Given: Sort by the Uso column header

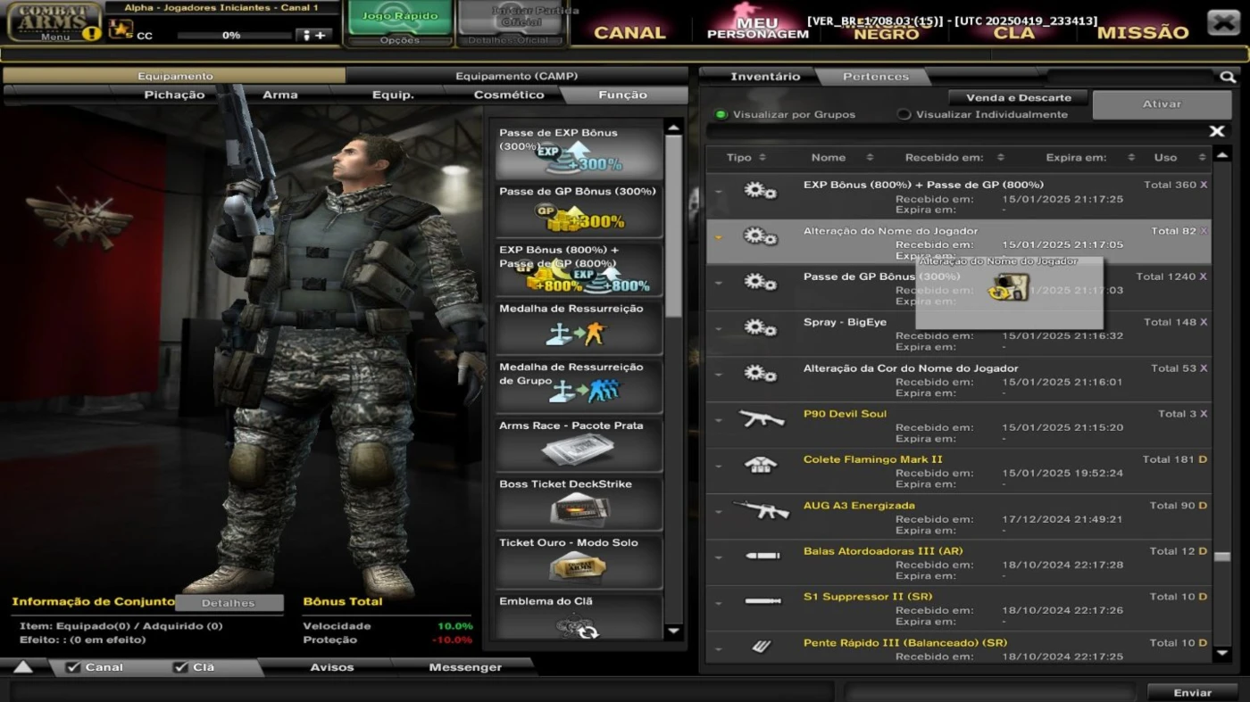Looking at the screenshot, I should (x=1179, y=158).
